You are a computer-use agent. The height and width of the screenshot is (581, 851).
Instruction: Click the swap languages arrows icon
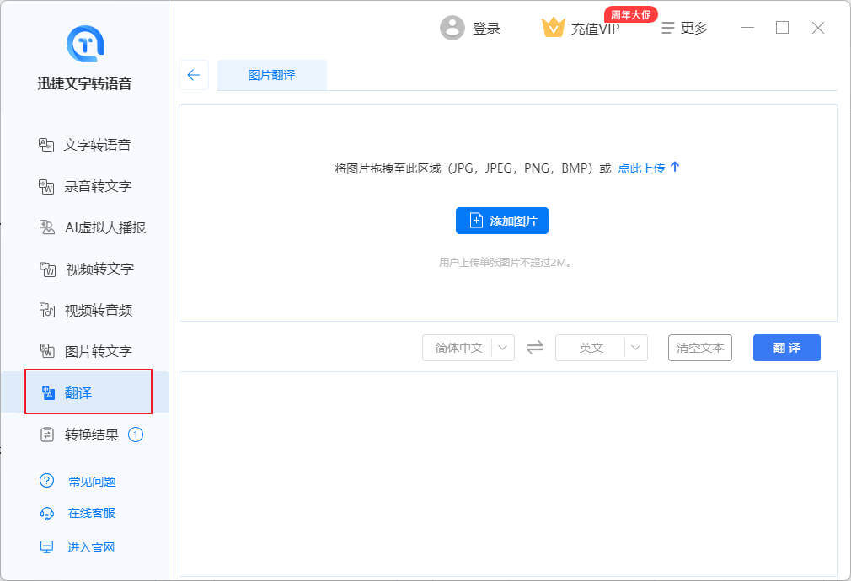point(535,348)
